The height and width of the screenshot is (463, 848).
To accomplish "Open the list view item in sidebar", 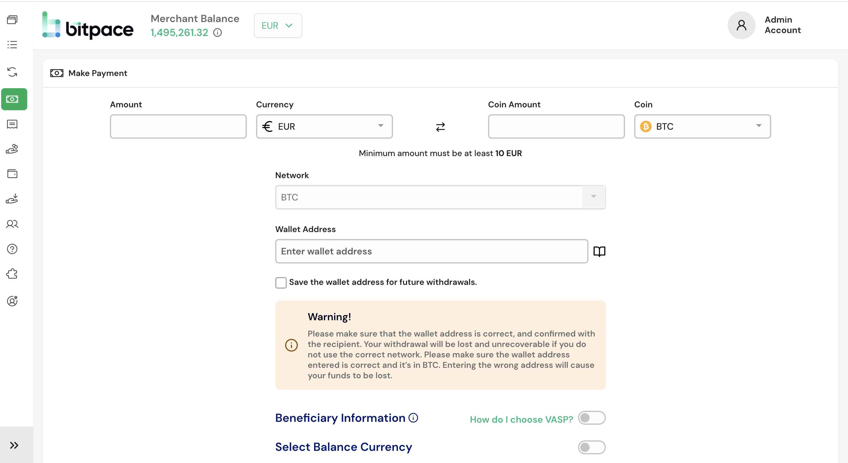I will [12, 44].
